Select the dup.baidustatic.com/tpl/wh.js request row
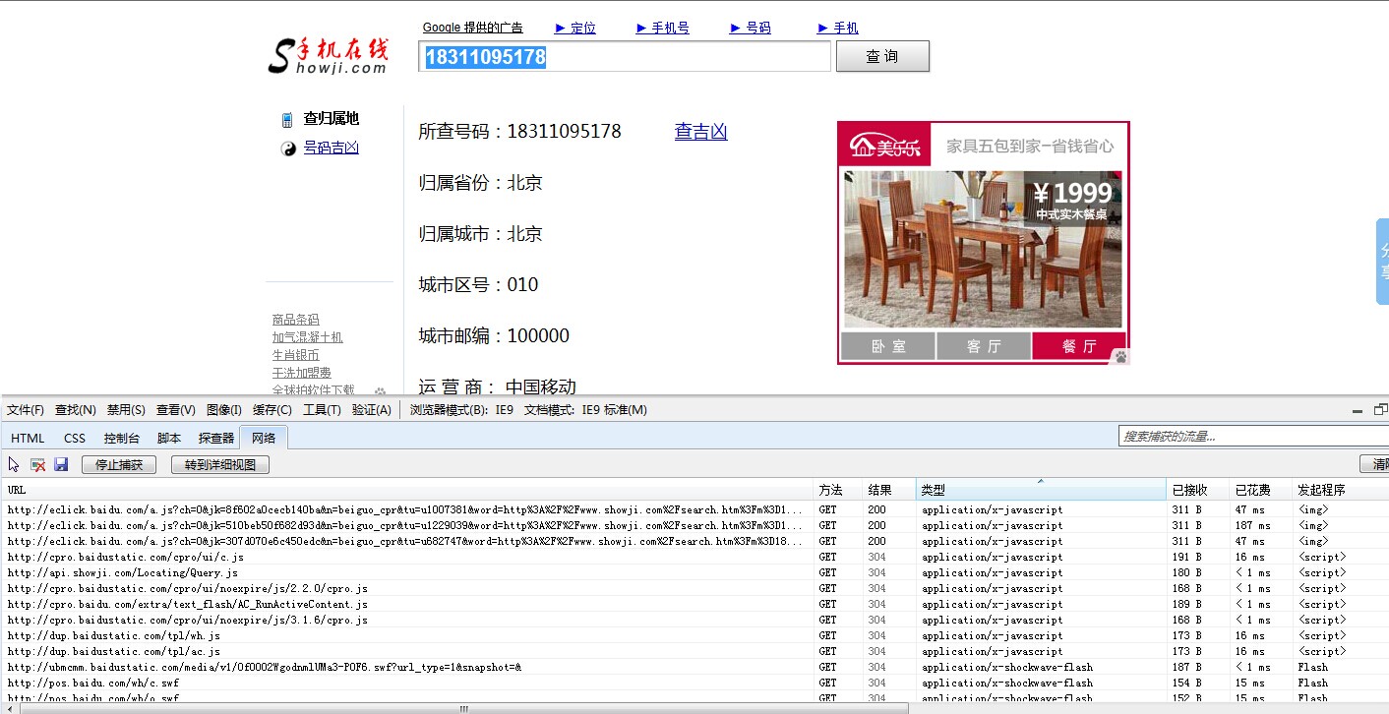The image size is (1389, 714). click(694, 635)
